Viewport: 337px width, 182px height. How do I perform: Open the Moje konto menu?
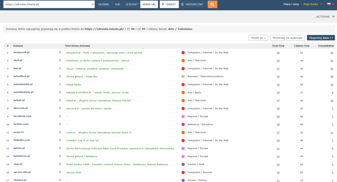click(x=313, y=4)
